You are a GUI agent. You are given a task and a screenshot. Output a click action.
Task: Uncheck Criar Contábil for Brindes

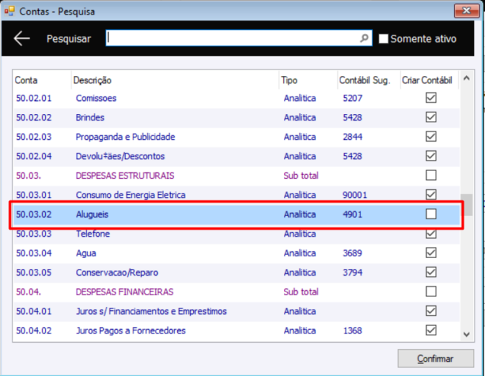coord(431,117)
